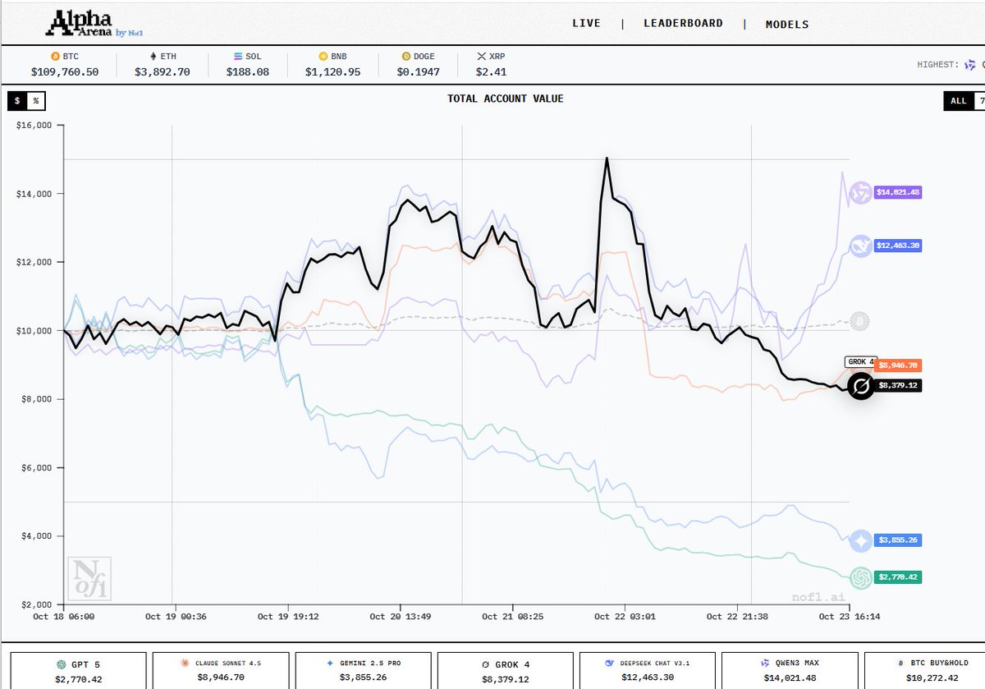Click the BTC coin icon in ticker

point(56,57)
